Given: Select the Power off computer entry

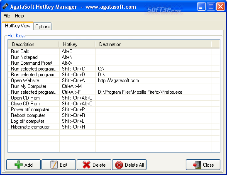Looking at the screenshot, I should (30, 109).
